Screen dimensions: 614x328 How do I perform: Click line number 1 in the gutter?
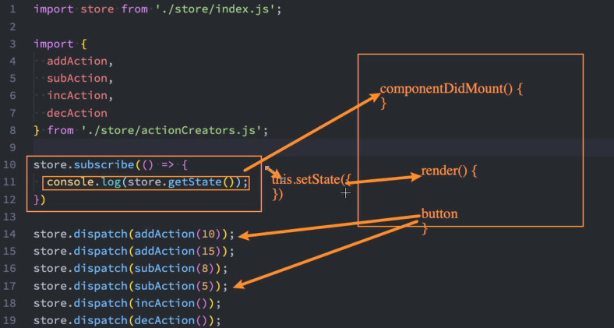(x=13, y=9)
